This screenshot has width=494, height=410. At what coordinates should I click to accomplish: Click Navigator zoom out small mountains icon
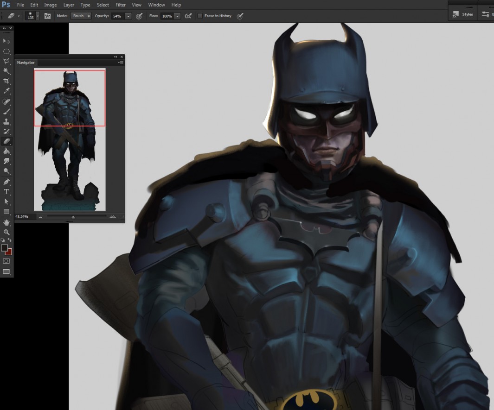[x=40, y=217]
